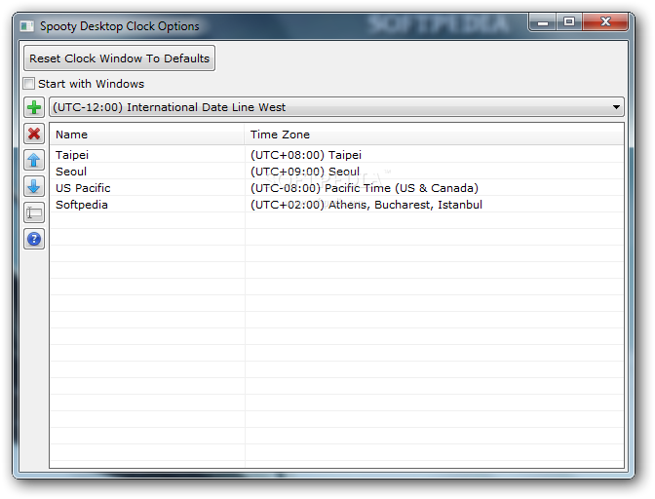Open help with blue question mark icon
The image size is (655, 499).
tap(34, 239)
